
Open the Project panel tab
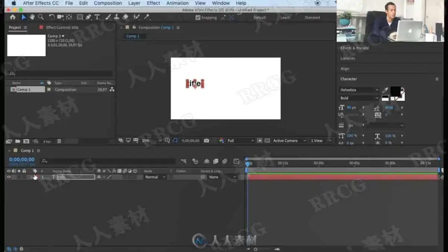point(15,28)
